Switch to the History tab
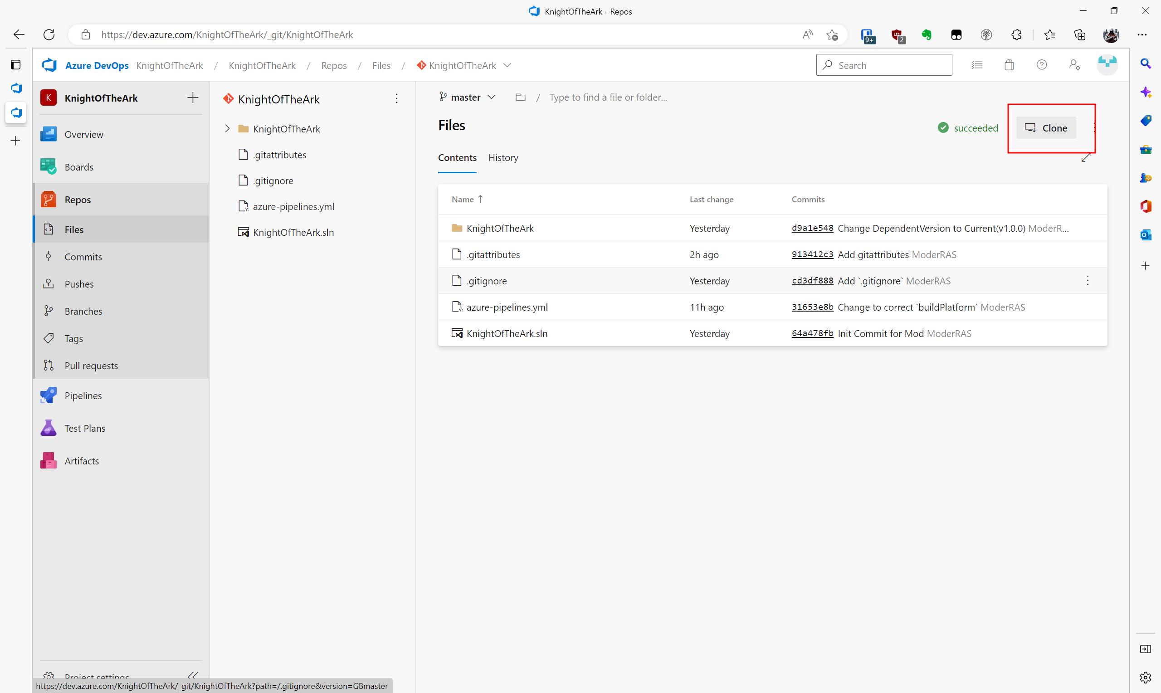 (x=503, y=158)
